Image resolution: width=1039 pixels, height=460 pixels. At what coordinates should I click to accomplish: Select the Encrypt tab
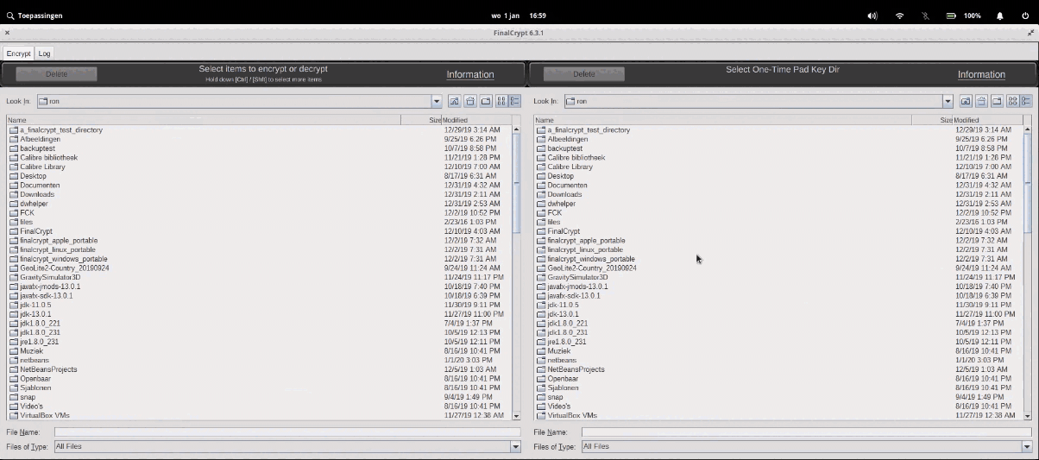(x=18, y=54)
